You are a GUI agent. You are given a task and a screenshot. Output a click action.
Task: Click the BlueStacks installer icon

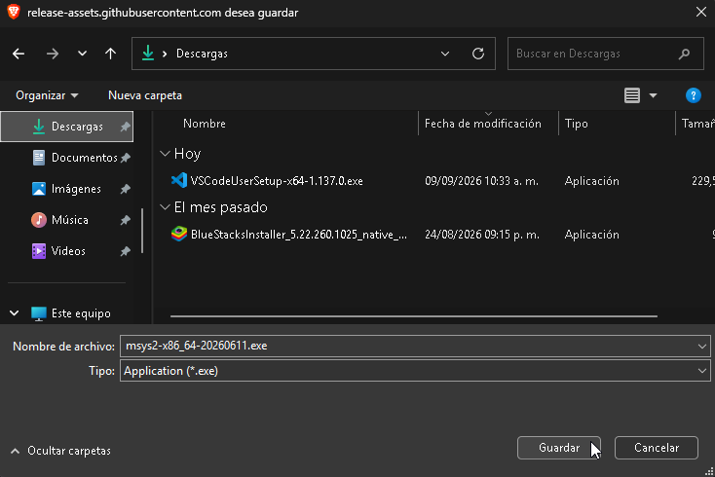click(x=179, y=235)
